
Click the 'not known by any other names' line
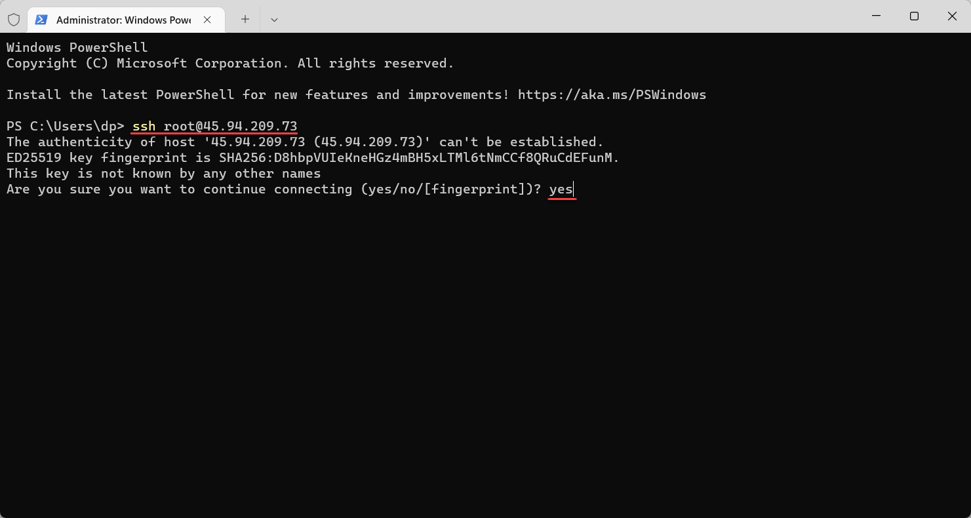(163, 174)
